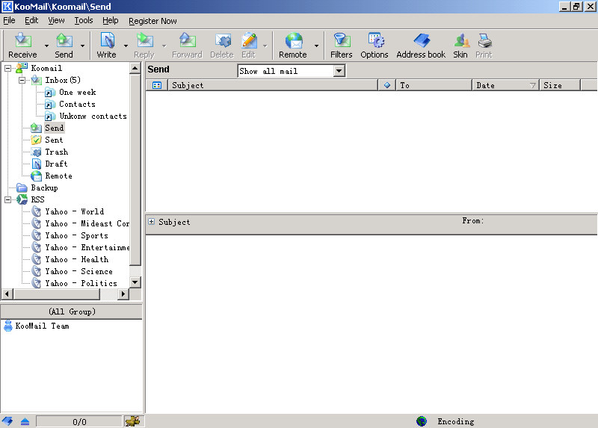Screen dimensions: 598x428
Task: Click the Skin toolbar icon
Action: (x=460, y=46)
